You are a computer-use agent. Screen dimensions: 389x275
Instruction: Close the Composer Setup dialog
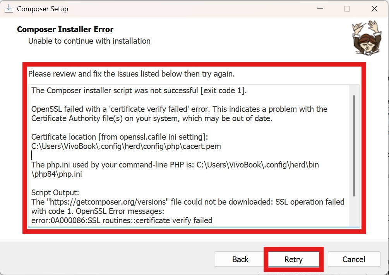[x=374, y=9]
